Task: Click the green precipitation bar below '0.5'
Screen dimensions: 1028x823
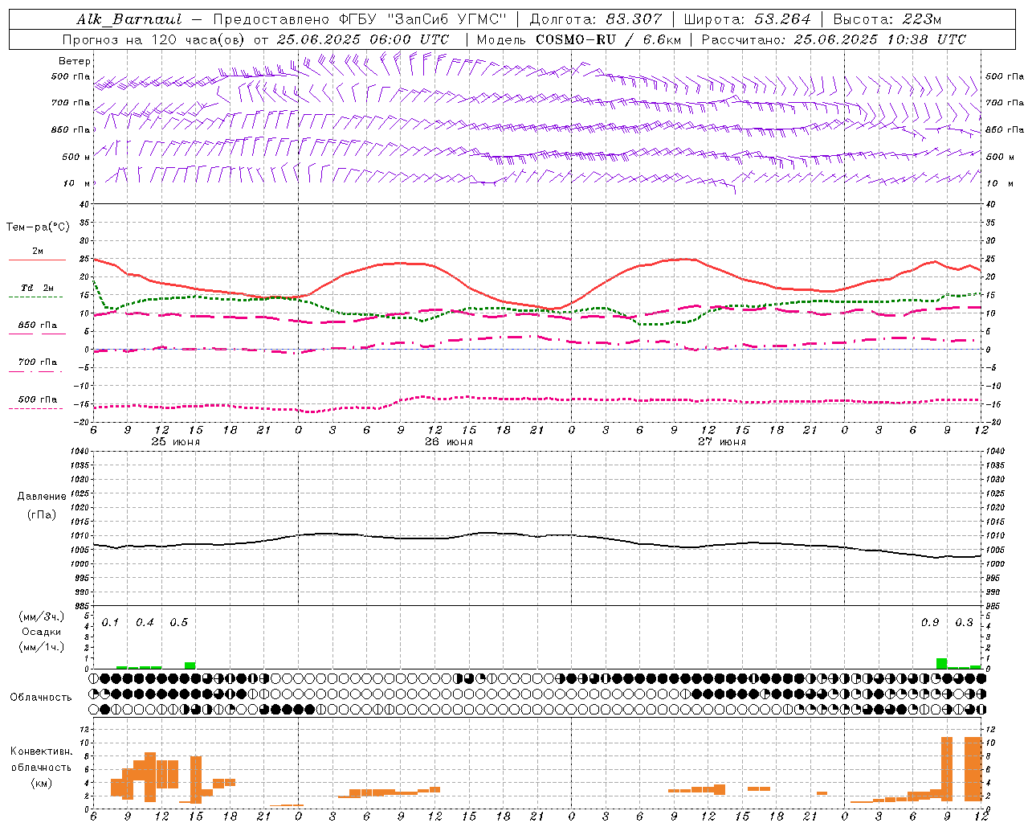Action: pos(190,665)
